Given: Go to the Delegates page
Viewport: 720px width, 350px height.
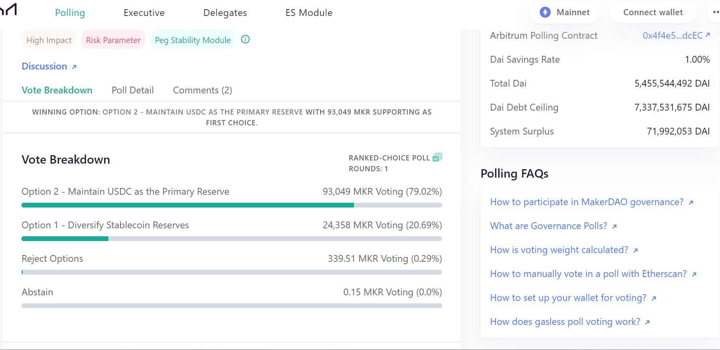Looking at the screenshot, I should [225, 13].
